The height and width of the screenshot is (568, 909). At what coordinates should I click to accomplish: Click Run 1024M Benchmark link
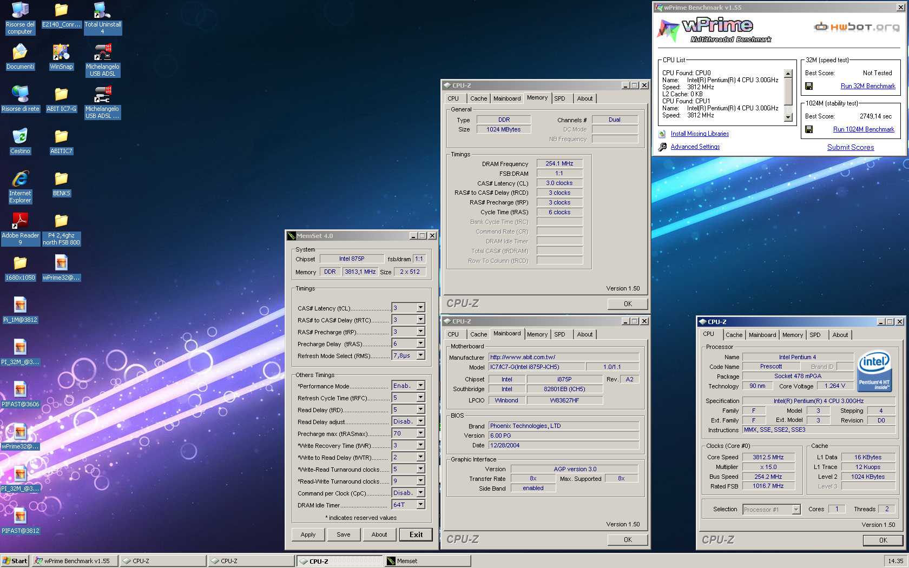(864, 129)
